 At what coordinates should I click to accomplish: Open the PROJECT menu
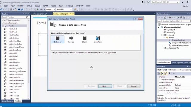(x=21, y=6)
